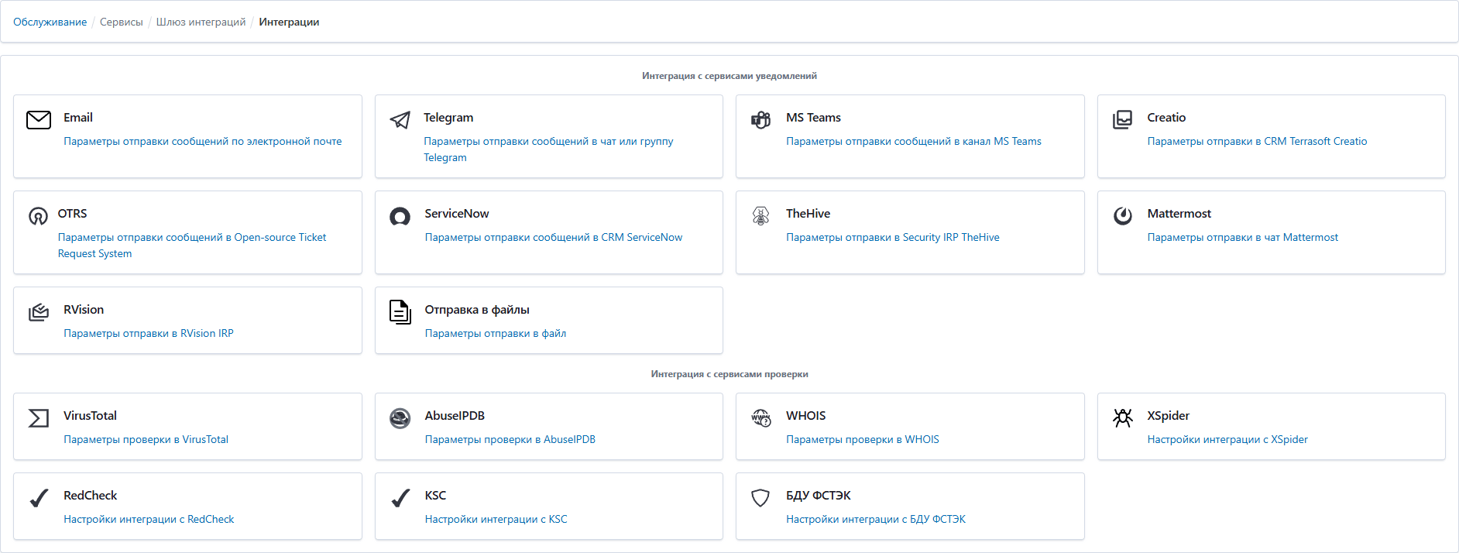Click the БДУ ФСТЭК shield icon

(x=761, y=498)
